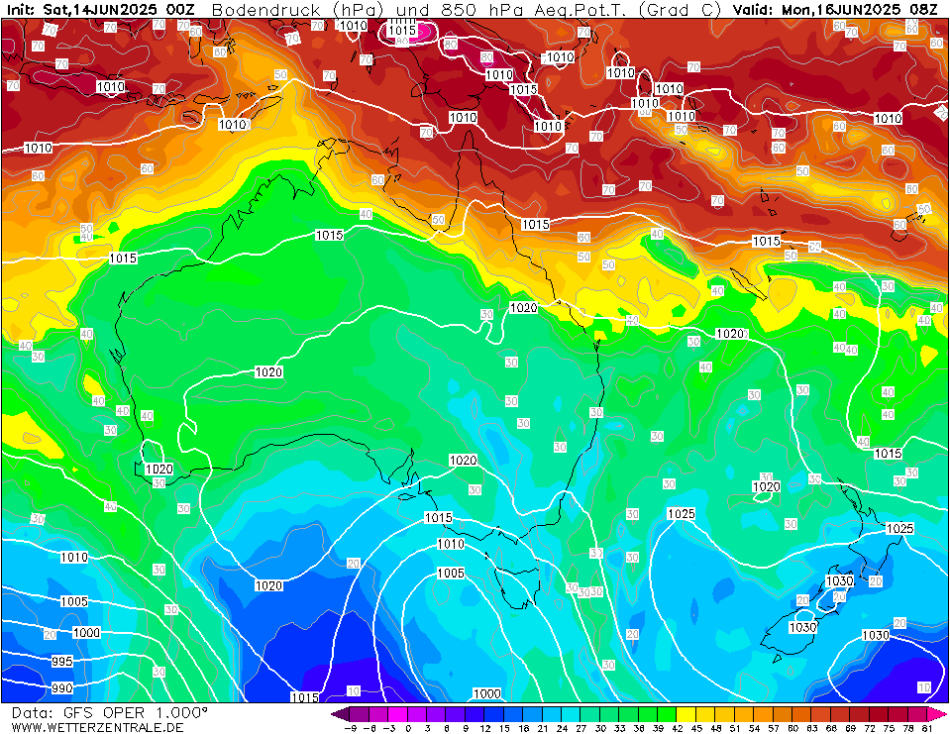The width and height of the screenshot is (950, 734).
Task: Click the dark purple legend swatch between -9 and -6
Action: pos(360,714)
